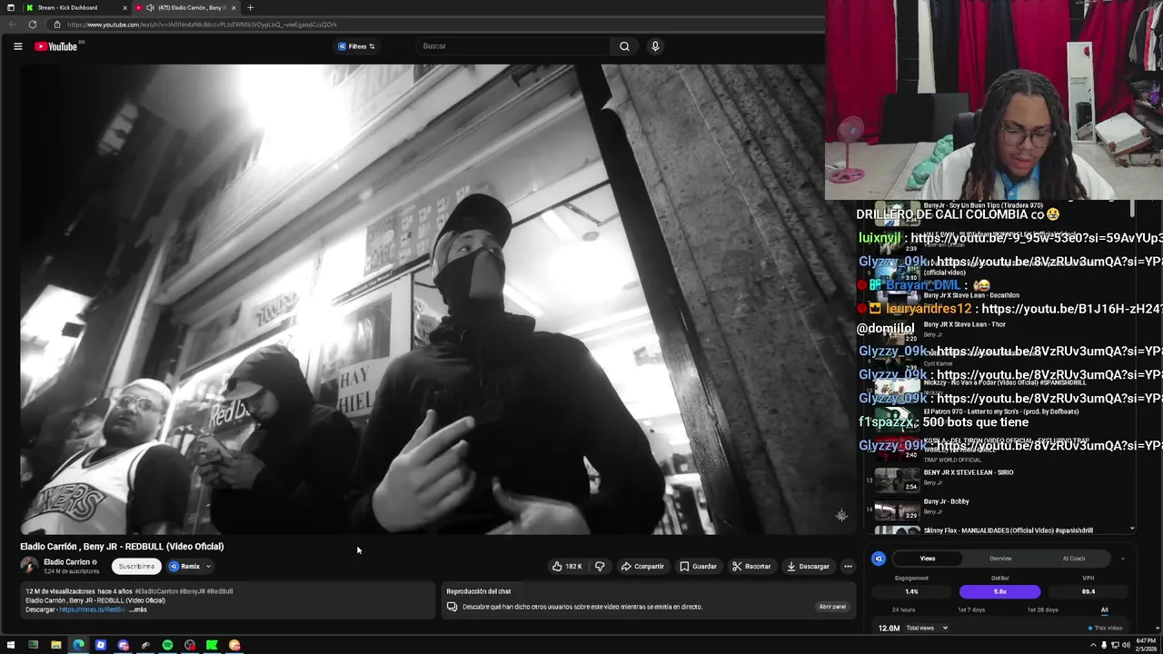1163x654 pixels.
Task: Expand the Remix dropdown chevron
Action: coord(208,566)
